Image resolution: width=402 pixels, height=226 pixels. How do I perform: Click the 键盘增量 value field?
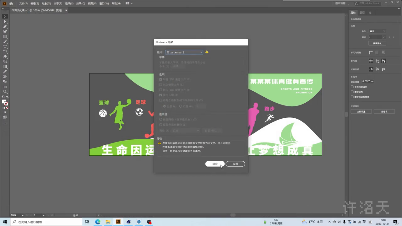click(368, 81)
